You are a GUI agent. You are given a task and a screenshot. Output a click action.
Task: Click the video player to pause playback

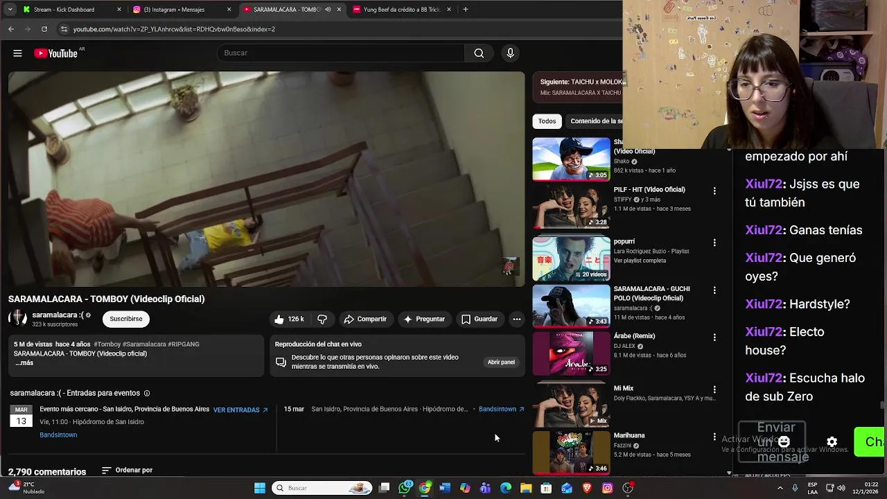[267, 179]
